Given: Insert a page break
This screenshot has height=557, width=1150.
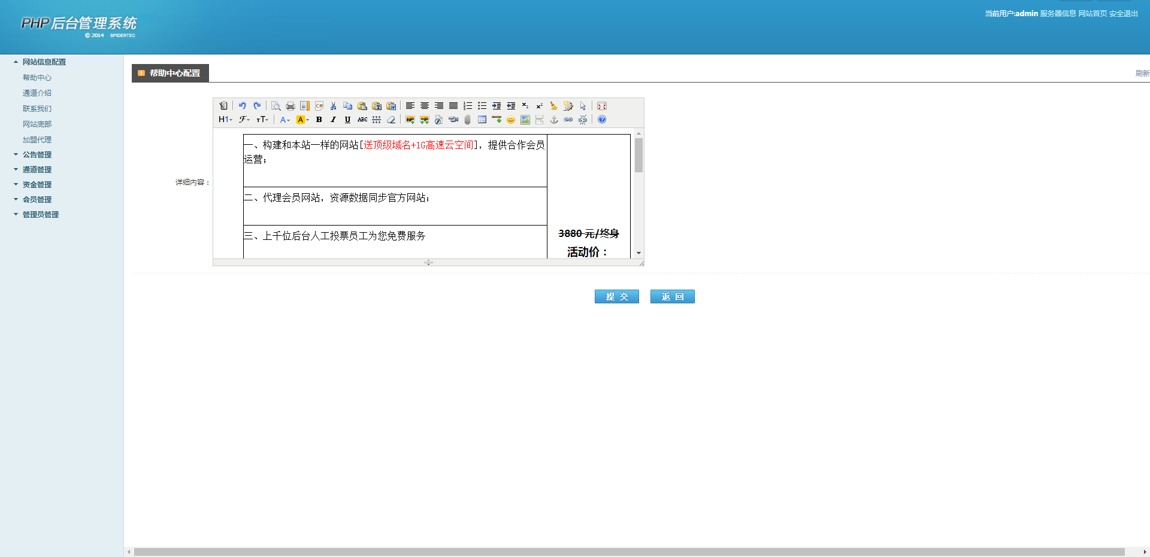Looking at the screenshot, I should coord(540,120).
